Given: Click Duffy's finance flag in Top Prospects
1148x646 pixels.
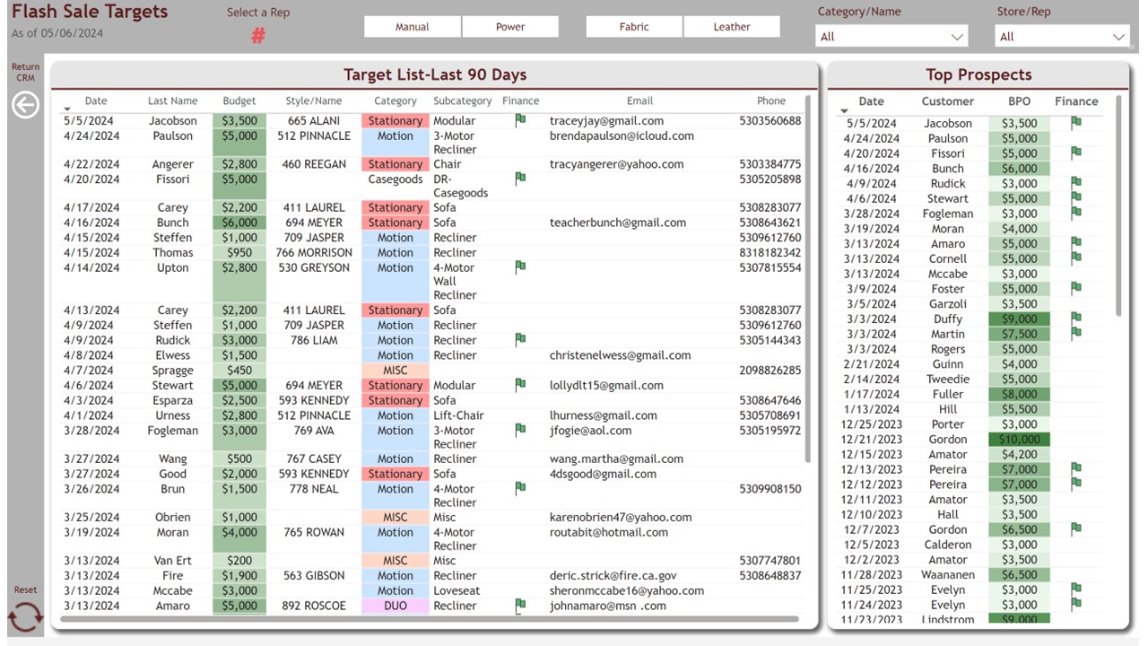Looking at the screenshot, I should click(1076, 319).
